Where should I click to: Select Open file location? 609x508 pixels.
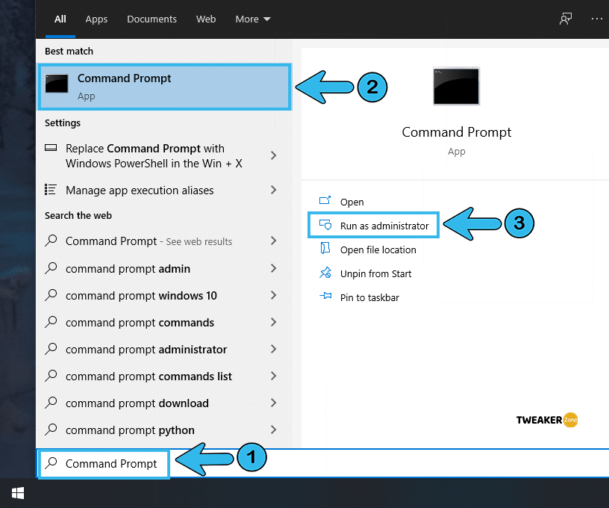[x=378, y=250]
